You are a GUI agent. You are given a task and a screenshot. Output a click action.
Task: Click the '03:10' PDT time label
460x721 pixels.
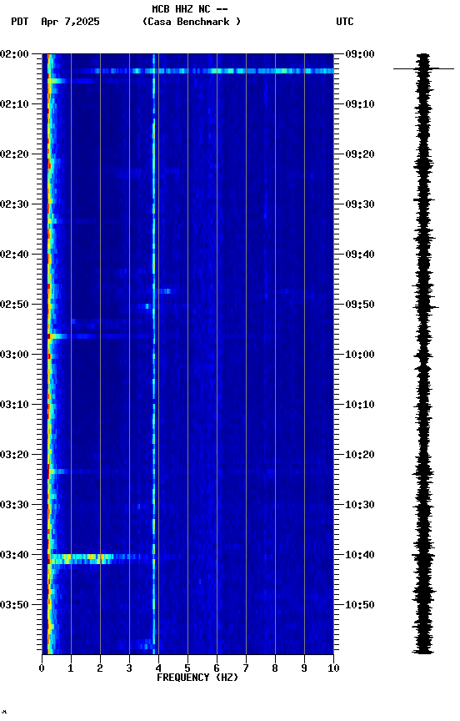point(14,405)
